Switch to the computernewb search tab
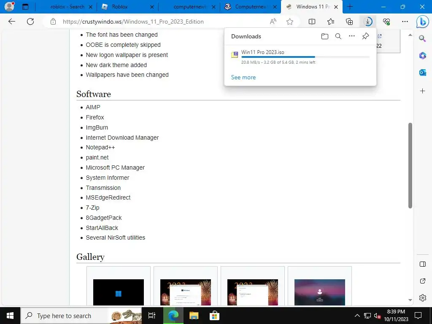The width and height of the screenshot is (432, 324). [x=189, y=7]
